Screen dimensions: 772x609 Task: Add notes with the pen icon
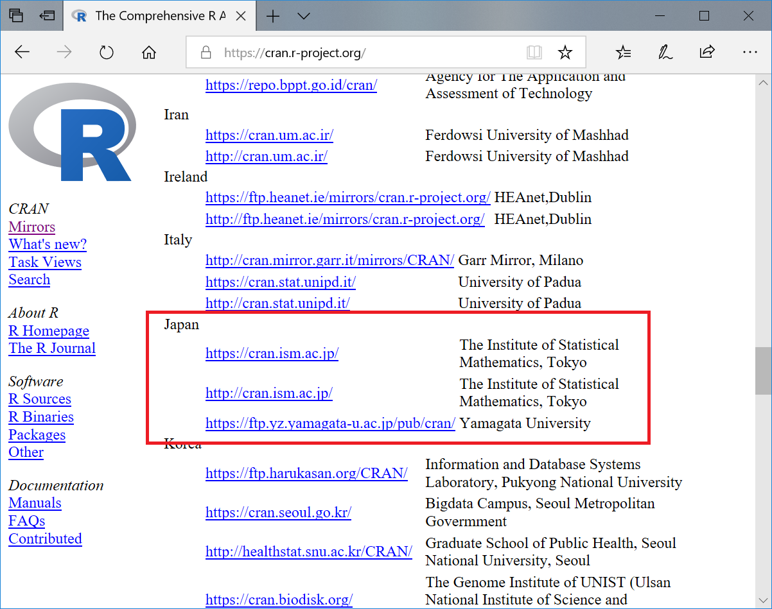[x=665, y=53]
